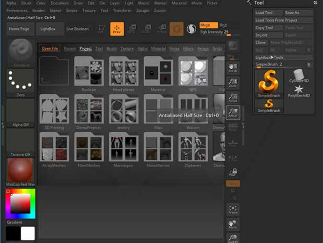Toggle the orange Persp button on right shelf

(x=233, y=183)
